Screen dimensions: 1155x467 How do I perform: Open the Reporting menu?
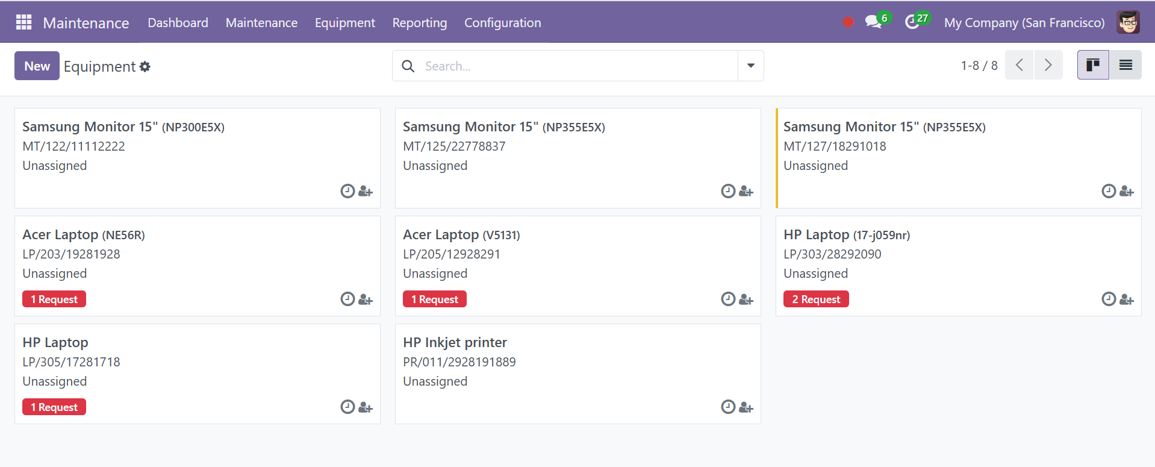pos(420,23)
